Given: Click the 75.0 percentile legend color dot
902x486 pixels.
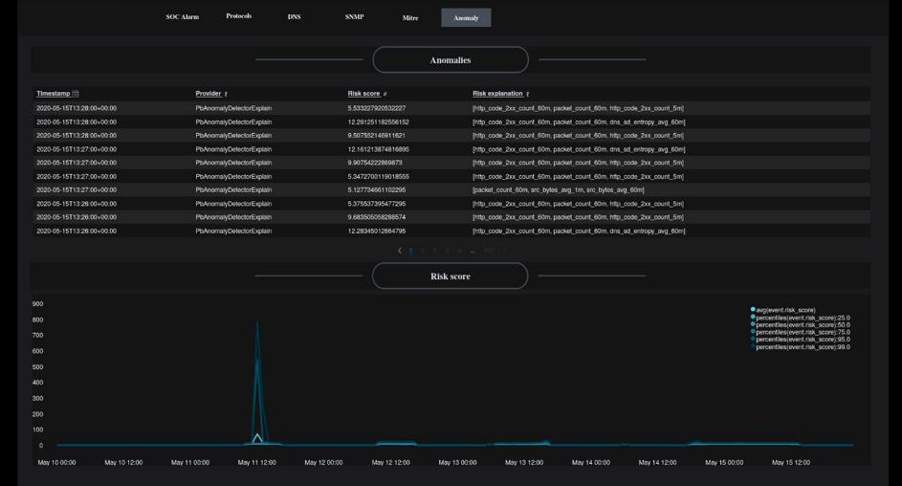Looking at the screenshot, I should 754,332.
